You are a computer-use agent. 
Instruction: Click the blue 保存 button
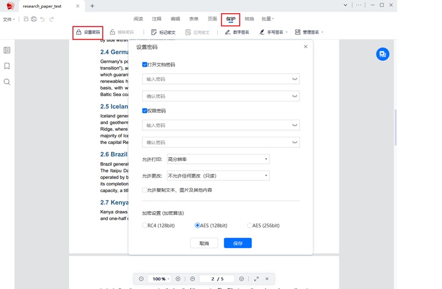(238, 243)
